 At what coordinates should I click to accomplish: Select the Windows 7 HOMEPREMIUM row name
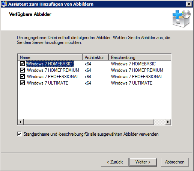(53, 70)
